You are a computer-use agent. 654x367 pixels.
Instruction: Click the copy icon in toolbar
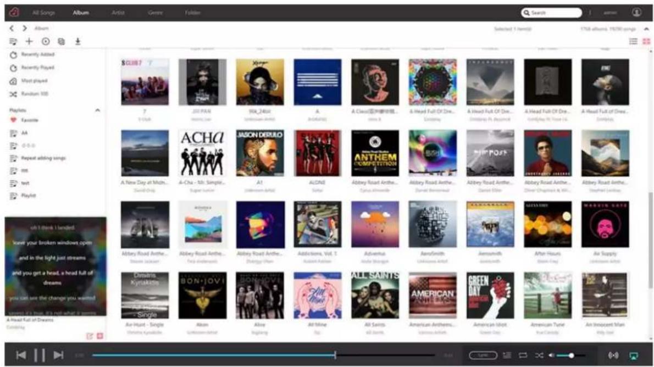click(x=62, y=41)
